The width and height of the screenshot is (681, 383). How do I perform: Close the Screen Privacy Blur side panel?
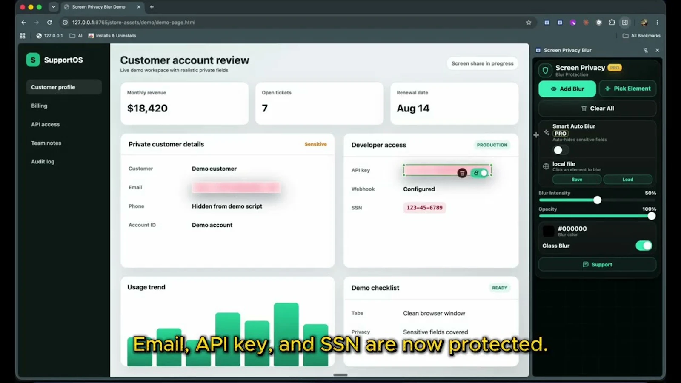coord(658,50)
